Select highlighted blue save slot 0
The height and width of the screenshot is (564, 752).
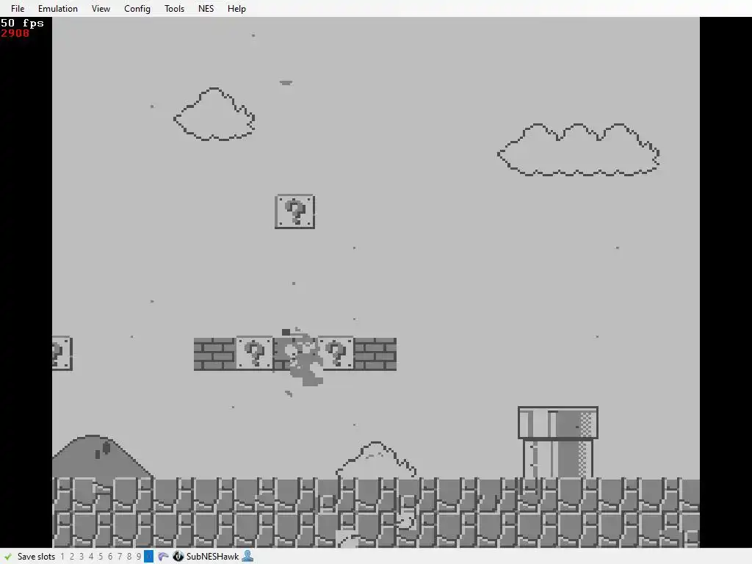148,557
